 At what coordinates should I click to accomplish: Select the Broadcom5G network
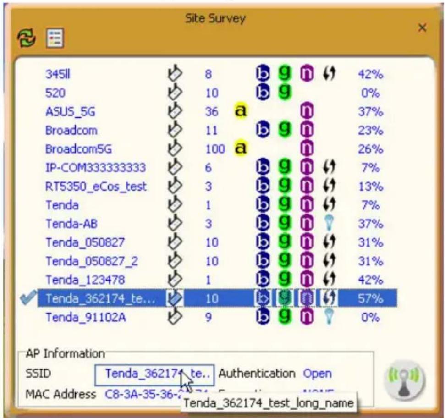(217, 149)
